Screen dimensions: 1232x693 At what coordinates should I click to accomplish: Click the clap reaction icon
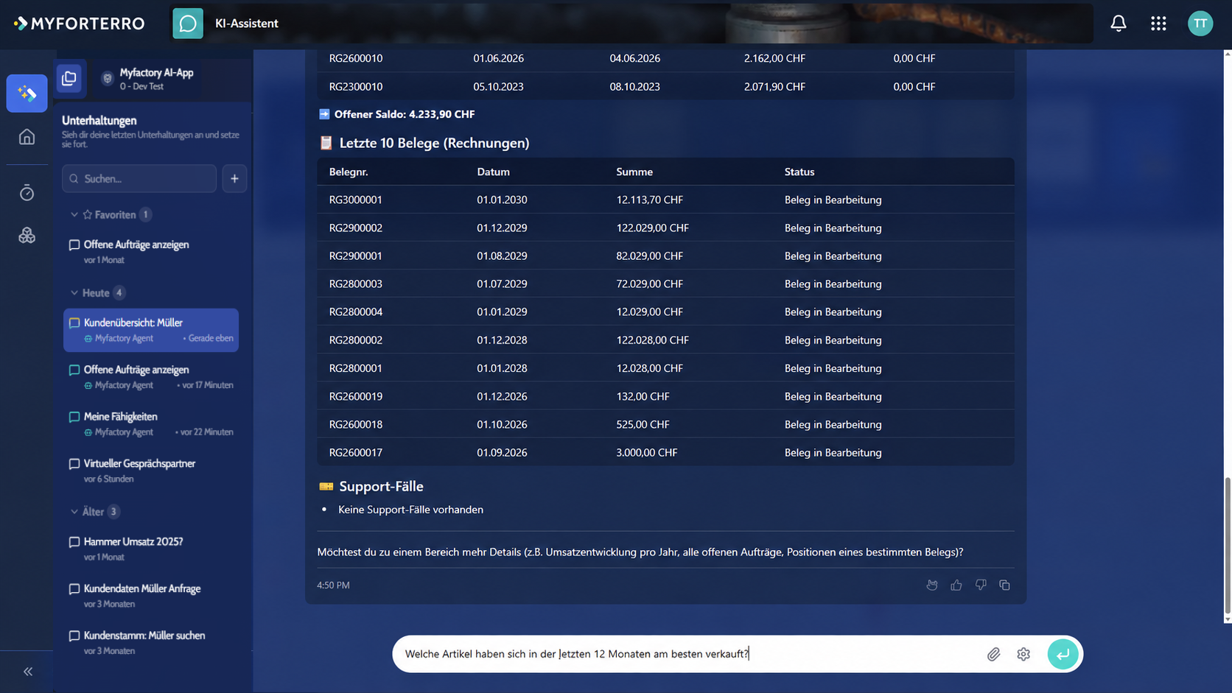coord(932,585)
